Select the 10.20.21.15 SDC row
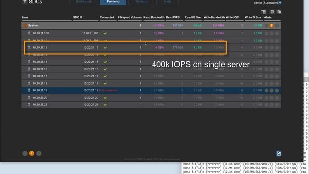 [x=151, y=69]
